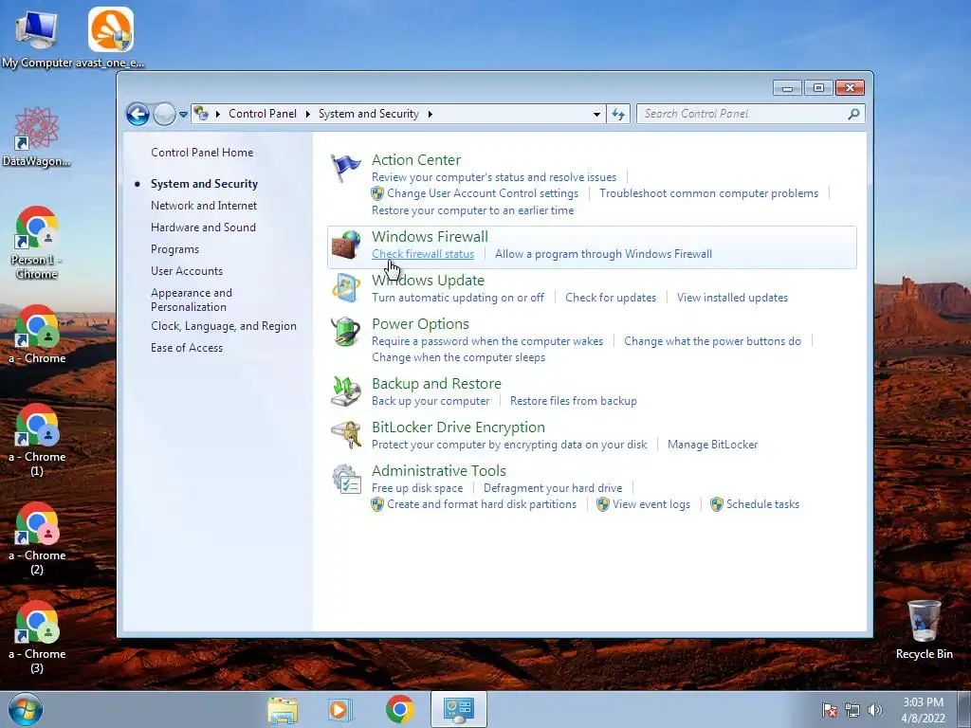Click Turn automatic updating on or off
The height and width of the screenshot is (728, 971).
tap(458, 297)
